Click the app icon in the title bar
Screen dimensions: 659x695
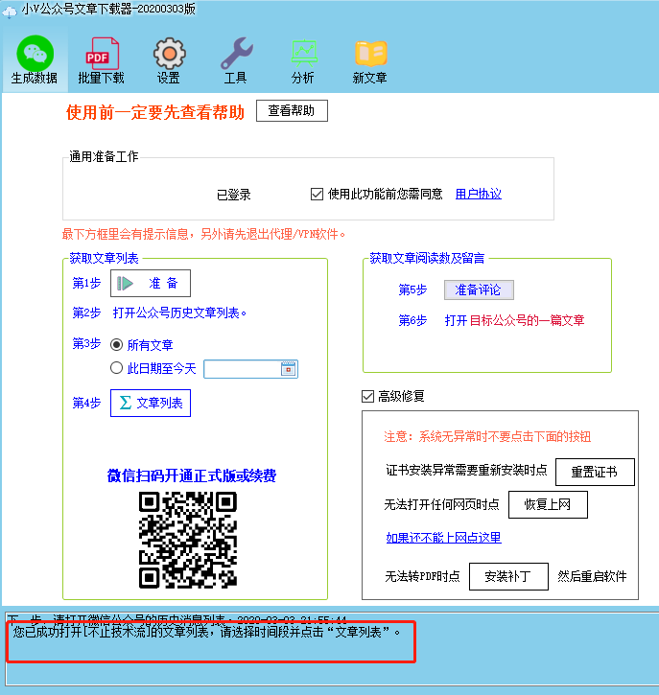pos(10,11)
